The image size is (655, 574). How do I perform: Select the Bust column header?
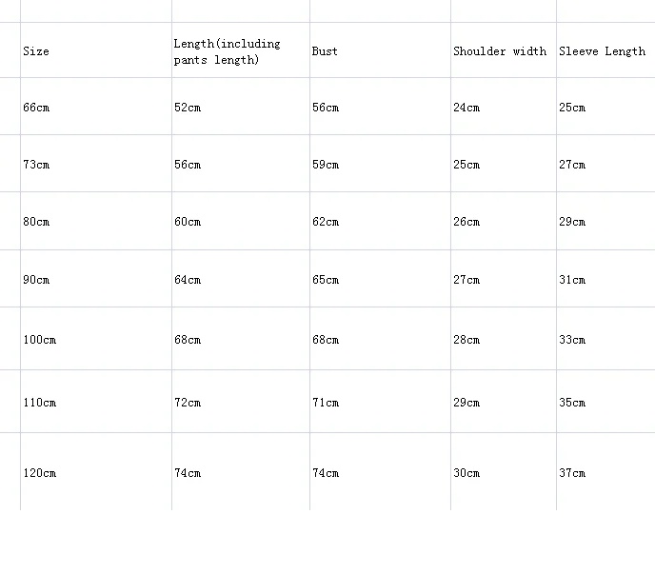(380, 50)
